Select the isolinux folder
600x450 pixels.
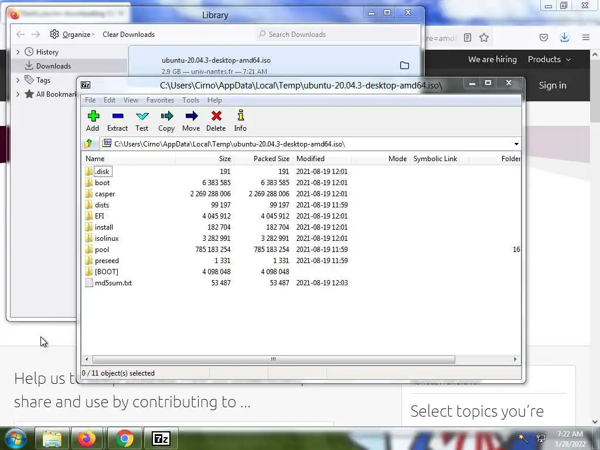[x=107, y=238]
